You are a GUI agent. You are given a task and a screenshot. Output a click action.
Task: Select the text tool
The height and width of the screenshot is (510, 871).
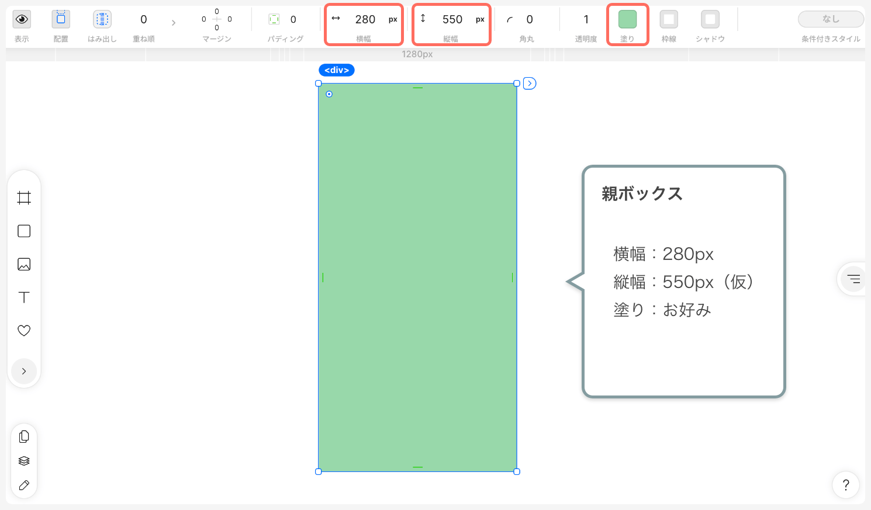point(24,297)
